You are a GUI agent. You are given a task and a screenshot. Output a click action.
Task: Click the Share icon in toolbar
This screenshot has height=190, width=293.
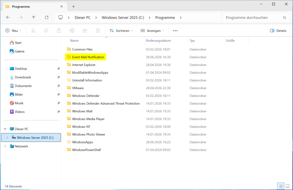click(x=85, y=31)
